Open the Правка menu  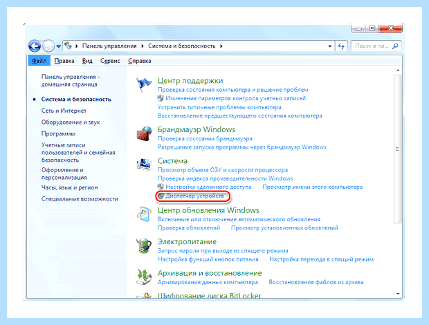(x=64, y=61)
